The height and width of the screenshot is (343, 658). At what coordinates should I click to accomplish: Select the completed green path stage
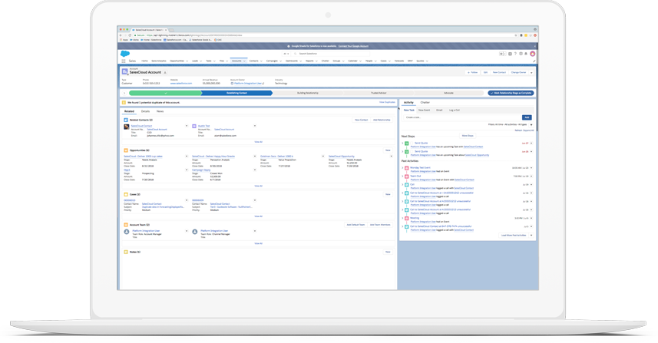pyautogui.click(x=166, y=93)
